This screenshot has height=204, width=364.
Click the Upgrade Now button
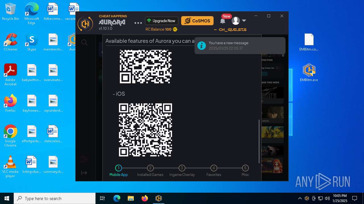click(162, 21)
